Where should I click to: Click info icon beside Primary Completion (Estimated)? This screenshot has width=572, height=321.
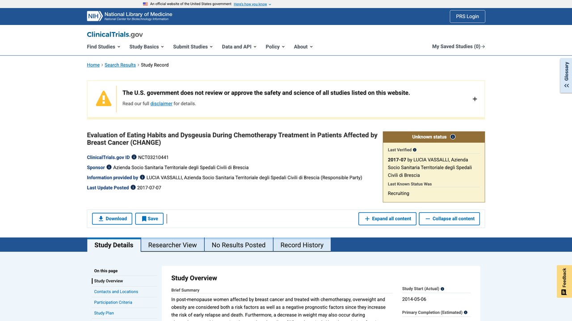pyautogui.click(x=466, y=313)
